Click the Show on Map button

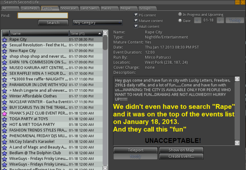(x=181, y=150)
